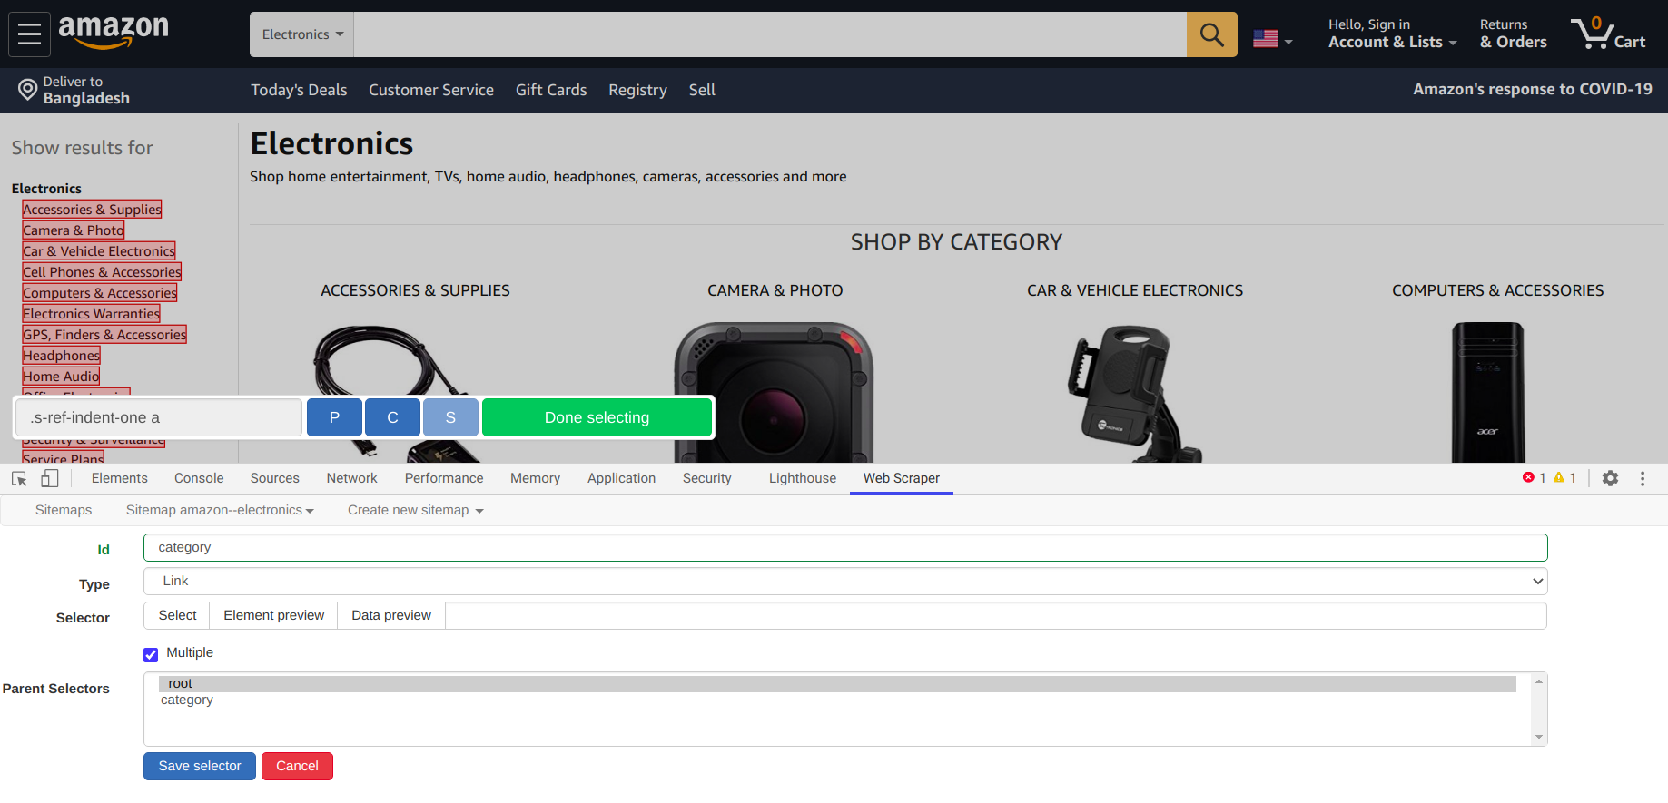The image size is (1668, 803).
Task: Open the Amazon hamburger menu
Action: [x=29, y=34]
